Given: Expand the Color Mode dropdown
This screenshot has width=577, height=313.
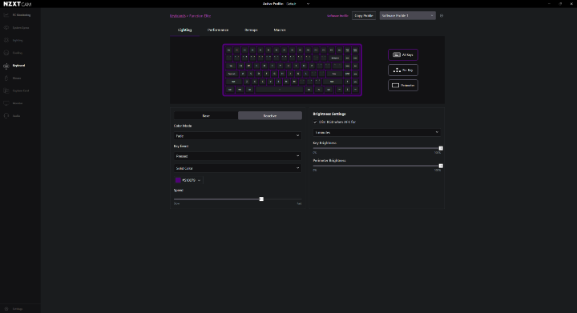Looking at the screenshot, I should (237, 136).
